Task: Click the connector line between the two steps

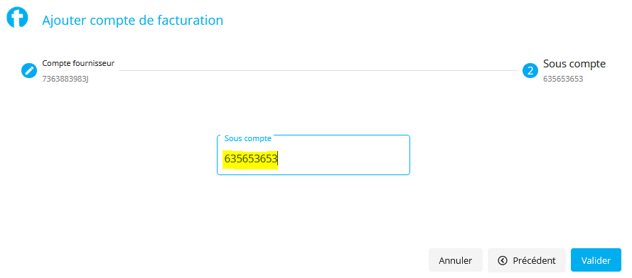Action: 318,70
